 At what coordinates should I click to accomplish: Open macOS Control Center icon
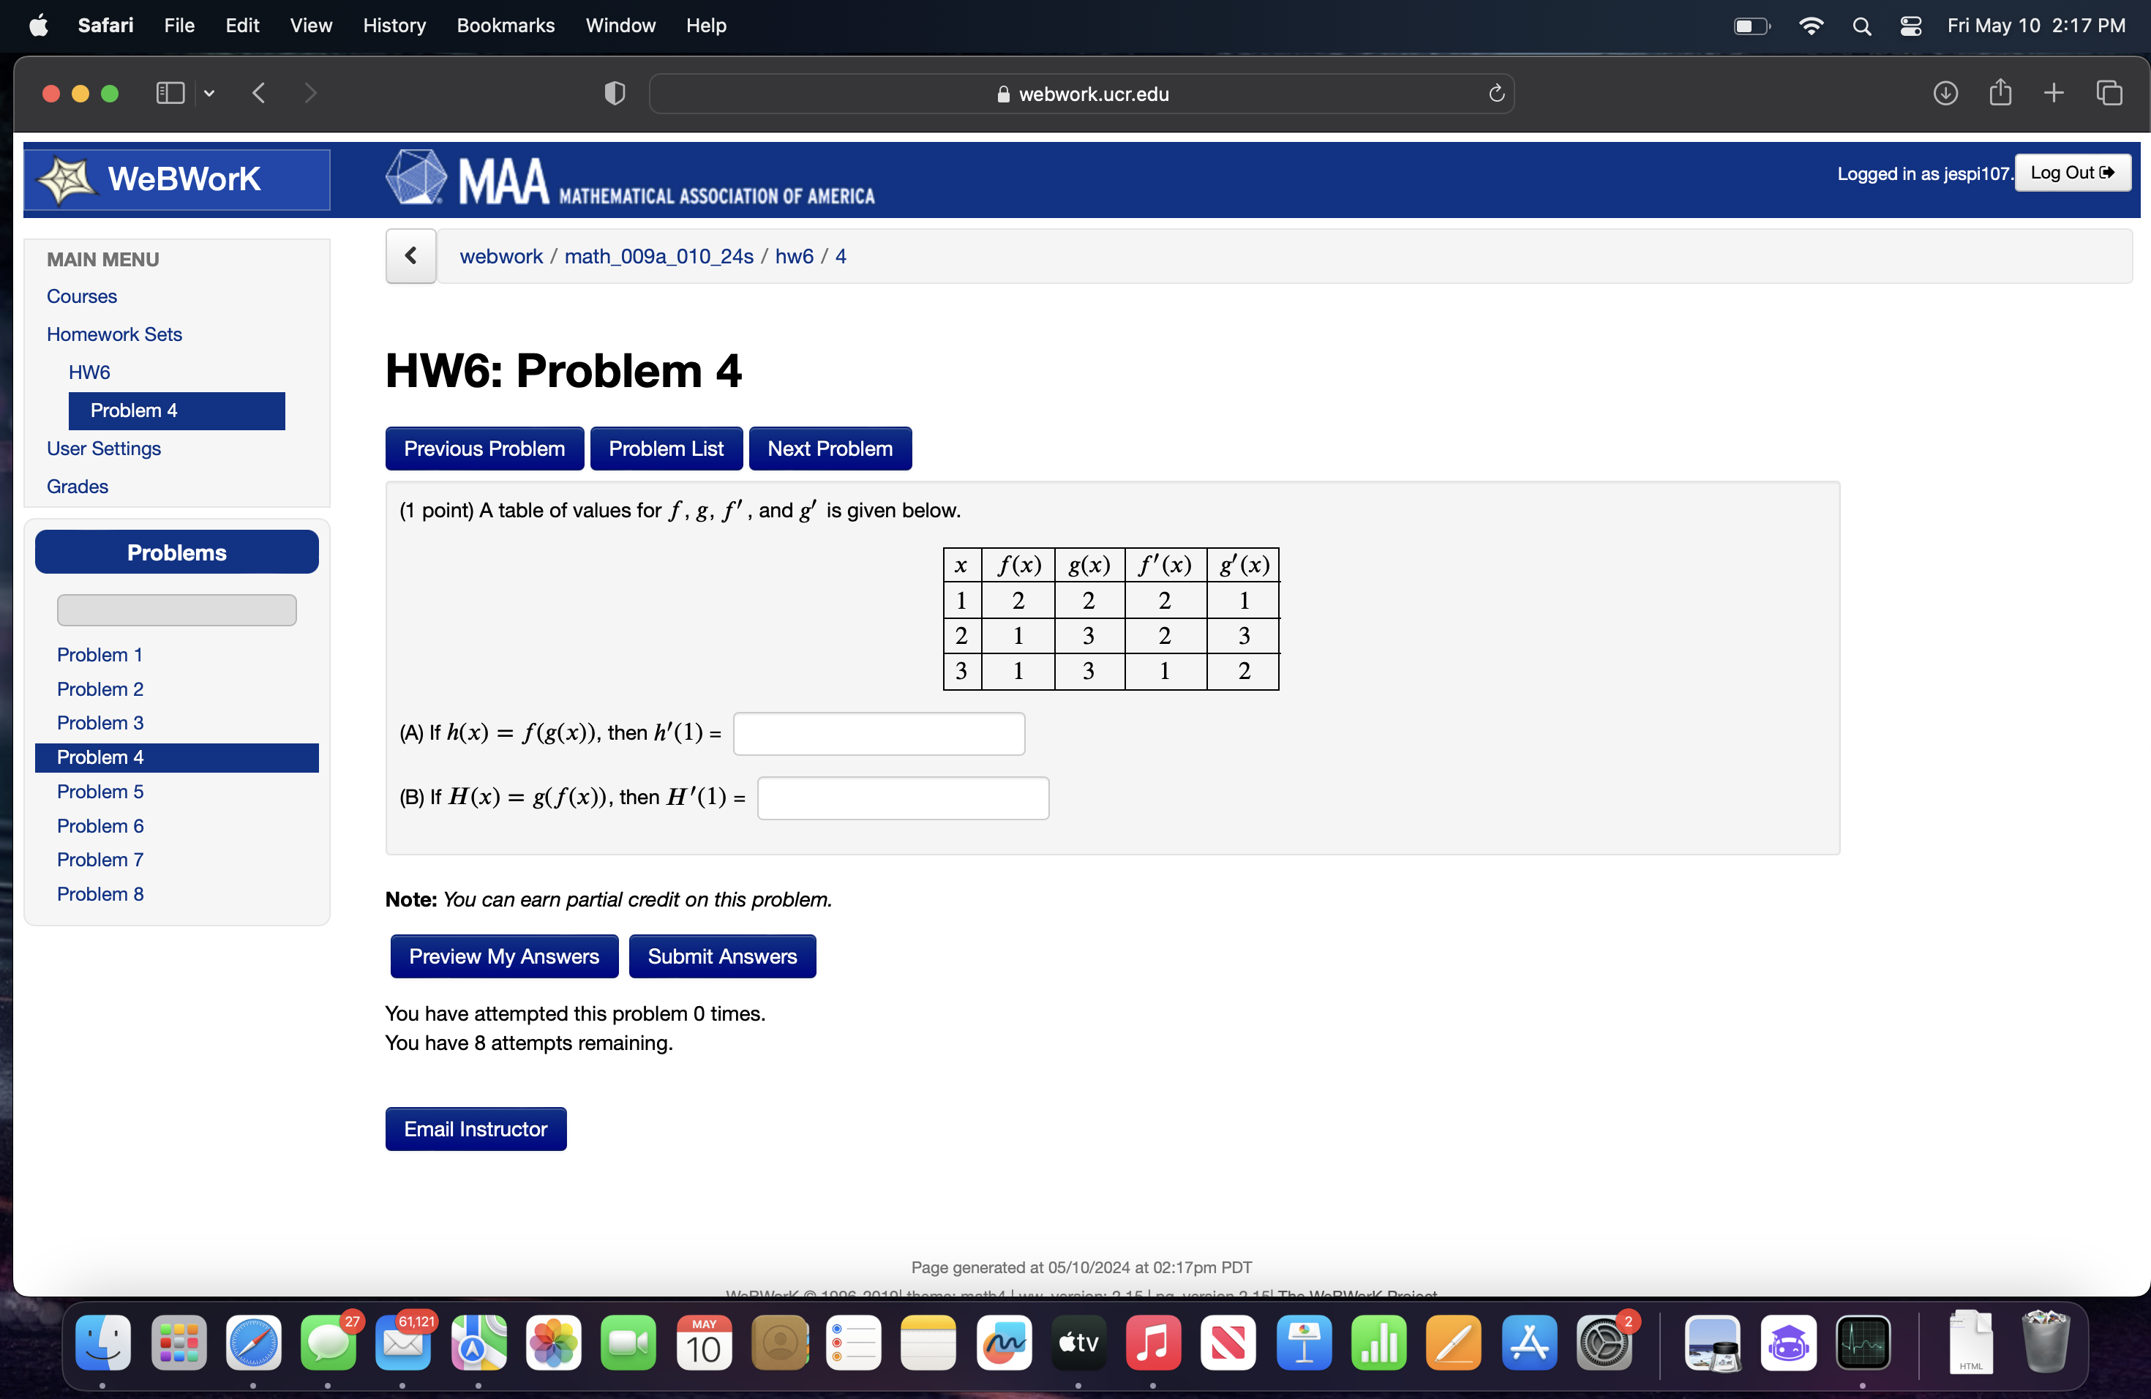point(1910,26)
